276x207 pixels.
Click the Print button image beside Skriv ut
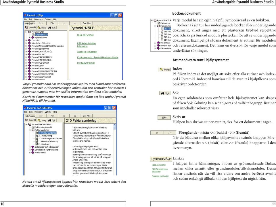(164, 118)
